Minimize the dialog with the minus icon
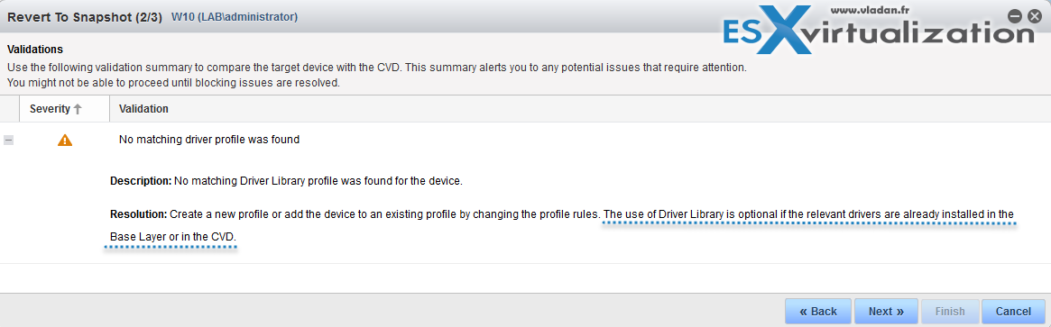Image resolution: width=1051 pixels, height=327 pixels. [1015, 16]
